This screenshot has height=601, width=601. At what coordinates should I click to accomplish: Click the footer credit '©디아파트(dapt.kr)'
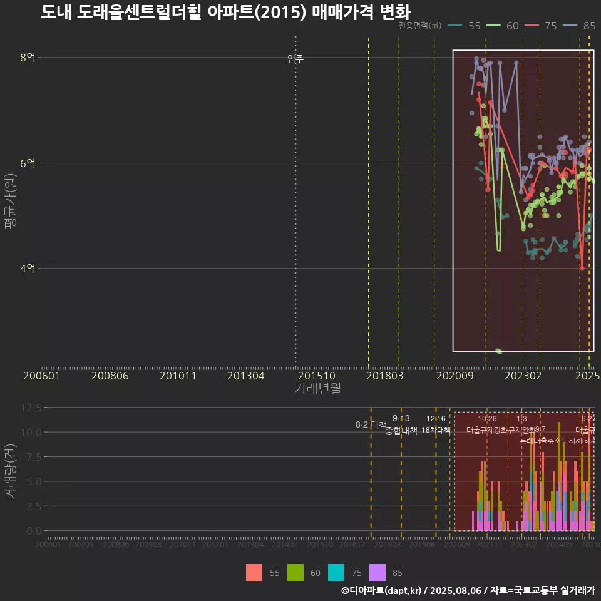381,590
